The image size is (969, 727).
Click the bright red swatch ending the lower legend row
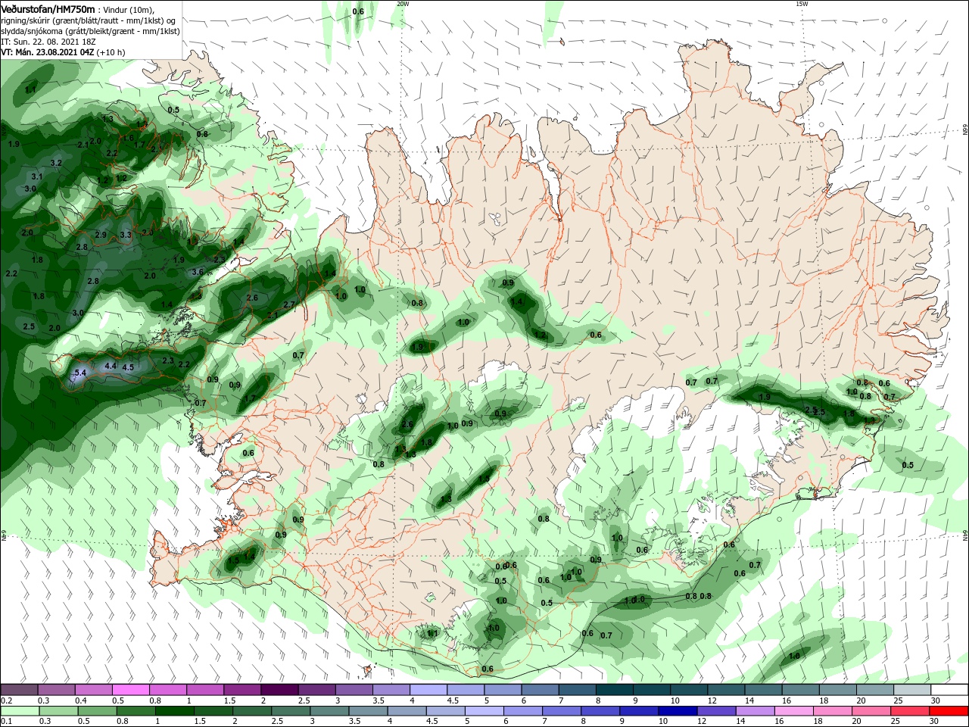[949, 711]
